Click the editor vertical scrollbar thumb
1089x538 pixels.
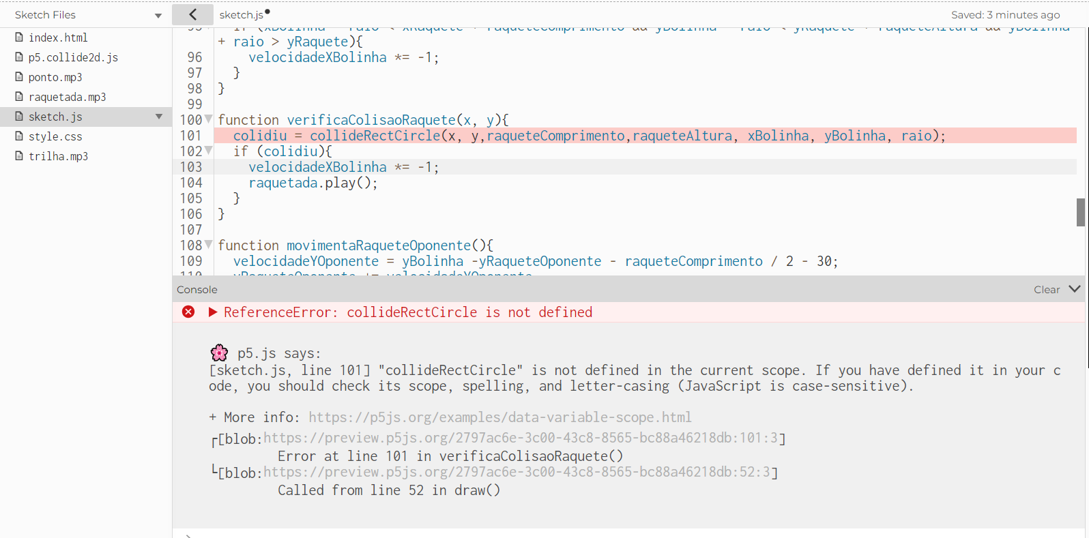pyautogui.click(x=1081, y=212)
